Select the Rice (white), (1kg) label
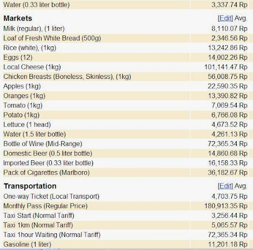Screen dimensions: 253x250 point(30,48)
